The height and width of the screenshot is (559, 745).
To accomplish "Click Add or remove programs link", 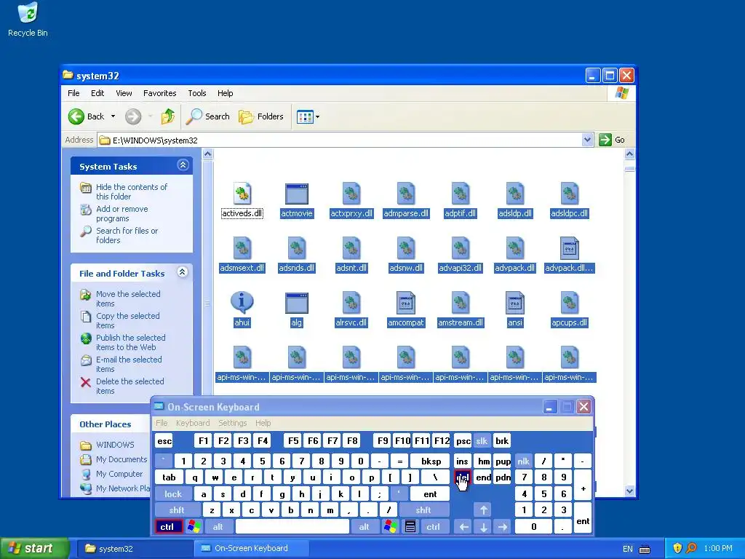I will pyautogui.click(x=122, y=213).
